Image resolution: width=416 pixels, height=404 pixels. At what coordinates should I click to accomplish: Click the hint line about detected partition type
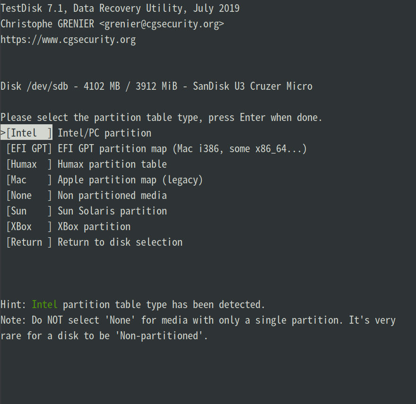pos(132,304)
